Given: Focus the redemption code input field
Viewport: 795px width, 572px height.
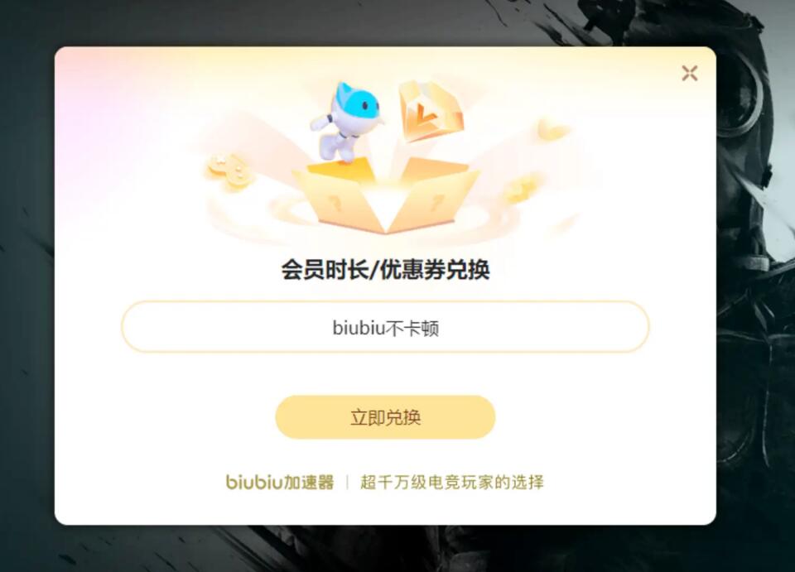Looking at the screenshot, I should point(385,327).
